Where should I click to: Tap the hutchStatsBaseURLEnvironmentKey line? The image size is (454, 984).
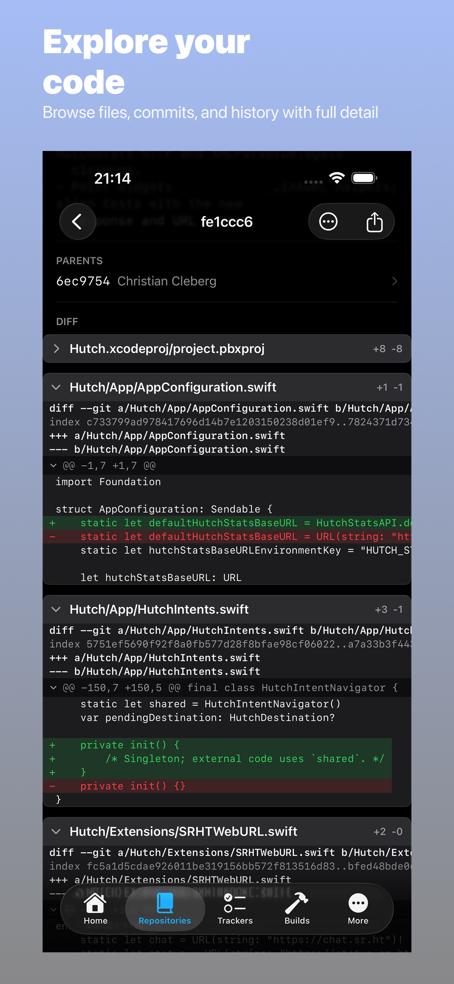pyautogui.click(x=245, y=550)
